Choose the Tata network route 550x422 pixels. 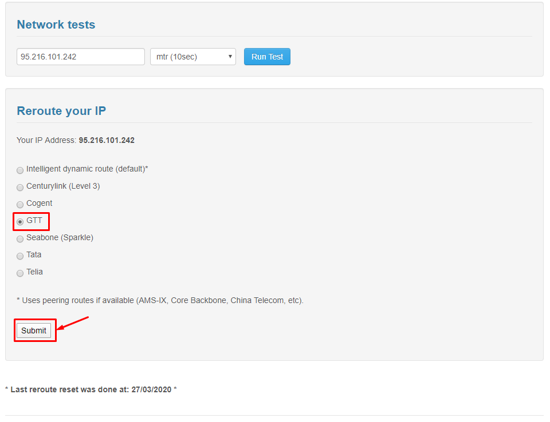click(x=20, y=256)
